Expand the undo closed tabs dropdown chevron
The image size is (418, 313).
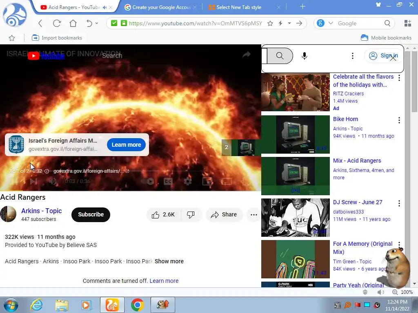tap(96, 23)
